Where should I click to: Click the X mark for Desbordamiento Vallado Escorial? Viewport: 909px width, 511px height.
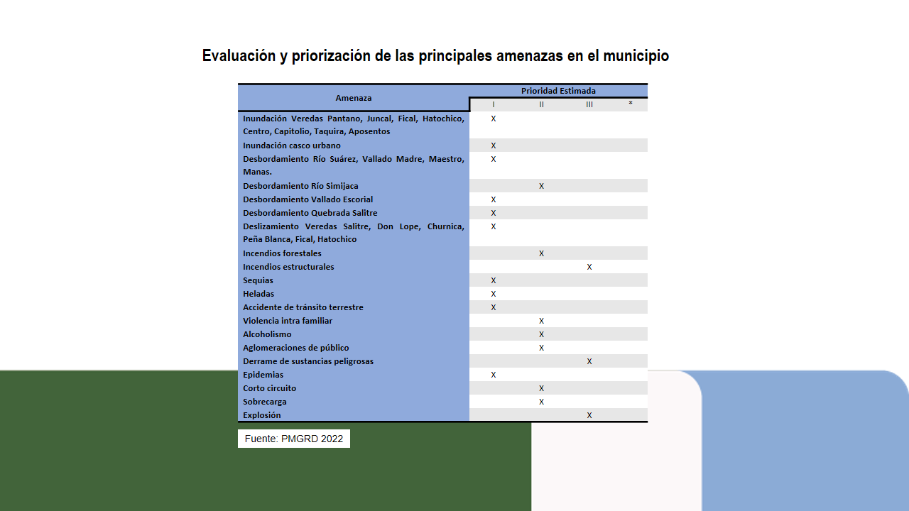pyautogui.click(x=494, y=199)
